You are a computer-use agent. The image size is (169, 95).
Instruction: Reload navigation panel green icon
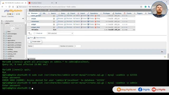[x=19, y=14]
